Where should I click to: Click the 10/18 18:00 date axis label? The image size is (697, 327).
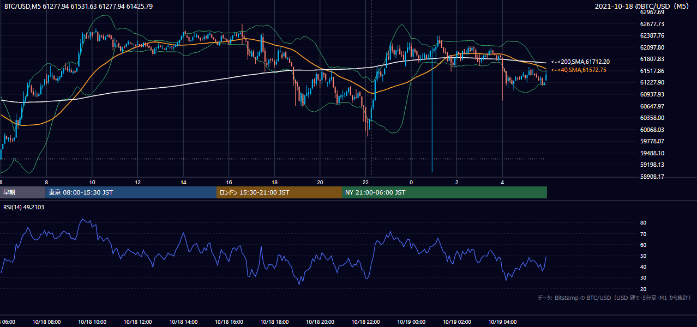(275, 322)
